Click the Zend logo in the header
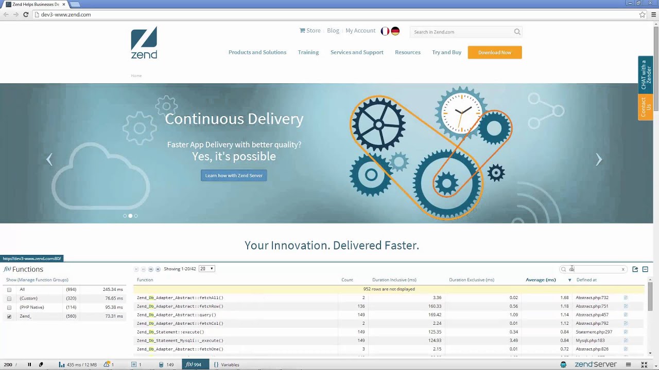This screenshot has width=659, height=370. [144, 43]
